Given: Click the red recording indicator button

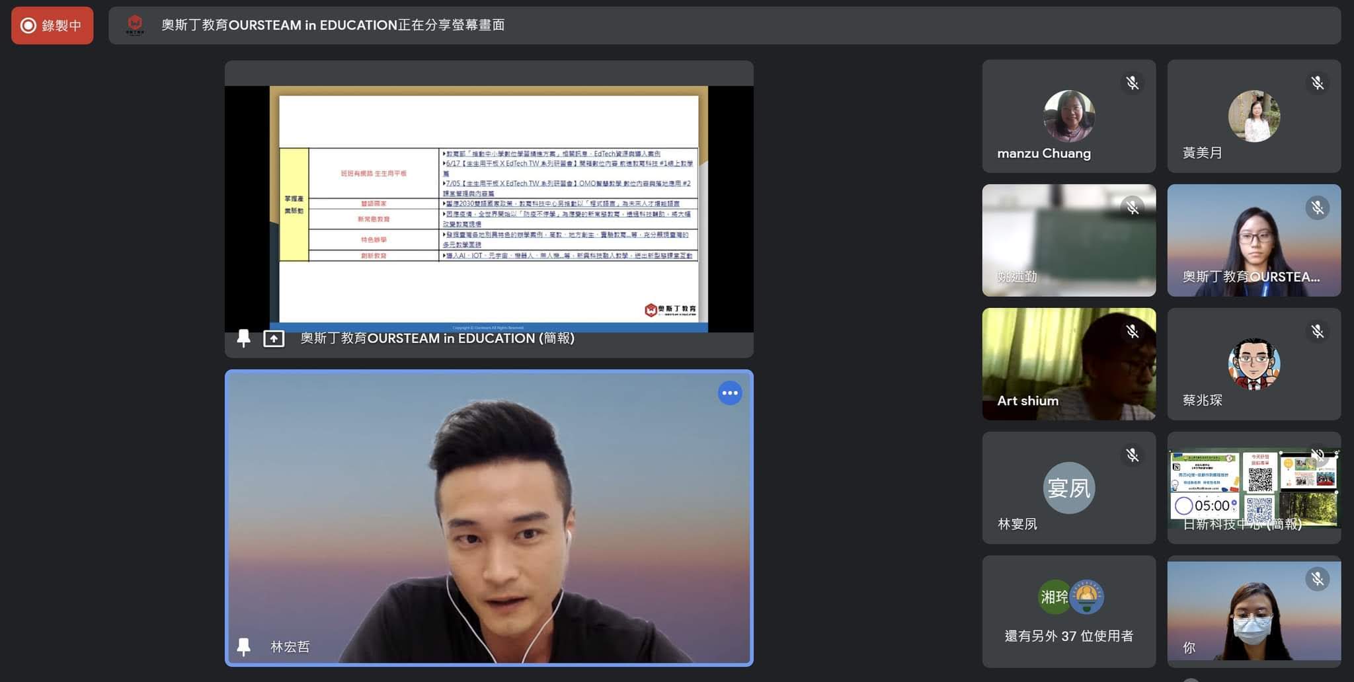Looking at the screenshot, I should (52, 26).
